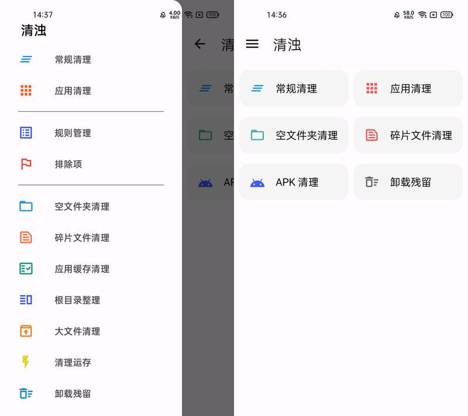The height and width of the screenshot is (416, 468).
Task: Tap the blue trash 卸载残留 drawer icon
Action: point(26,393)
